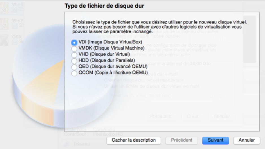Screen dimensions: 265x149
Task: Select the OSX virtual machine icon
Action: (x=4, y=40)
